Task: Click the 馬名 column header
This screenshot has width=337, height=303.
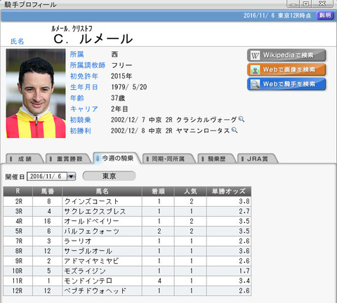Action: [102, 191]
